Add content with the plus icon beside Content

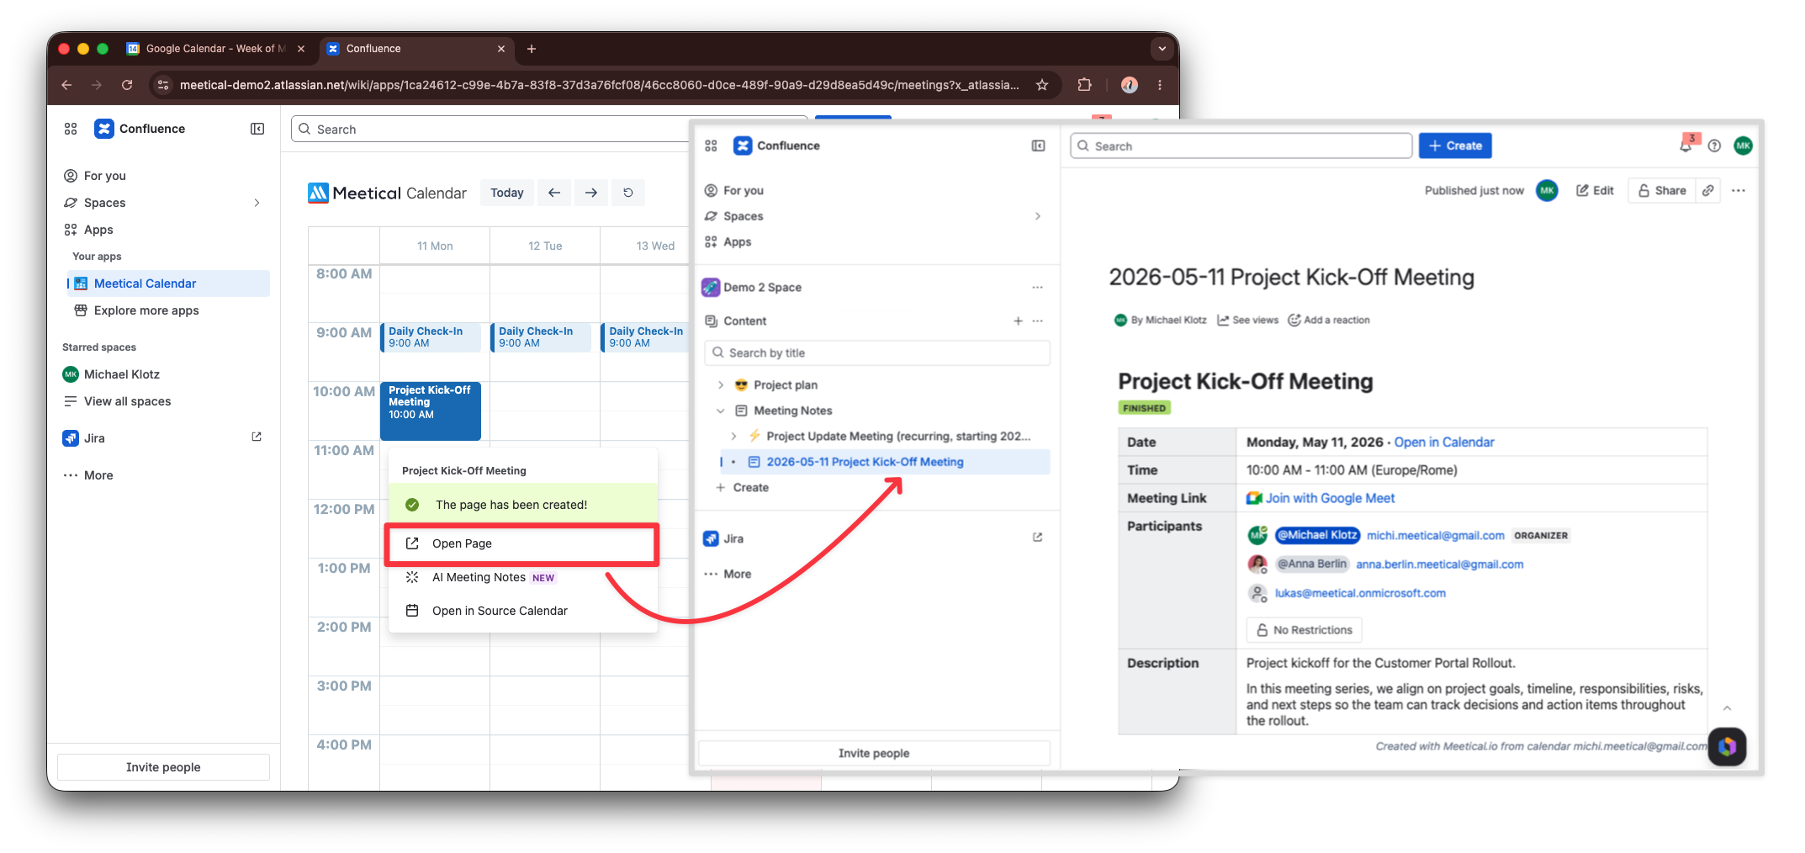pyautogui.click(x=1018, y=321)
